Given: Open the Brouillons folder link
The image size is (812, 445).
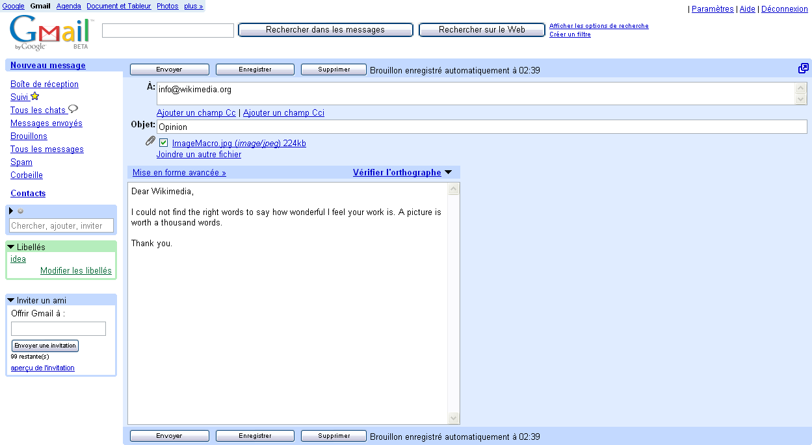Looking at the screenshot, I should tap(29, 136).
